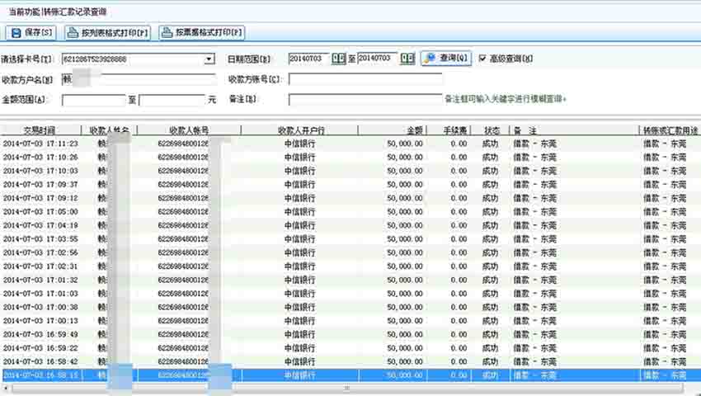Print in list format (按列表格式打印)
The height and width of the screenshot is (396, 701).
point(108,33)
